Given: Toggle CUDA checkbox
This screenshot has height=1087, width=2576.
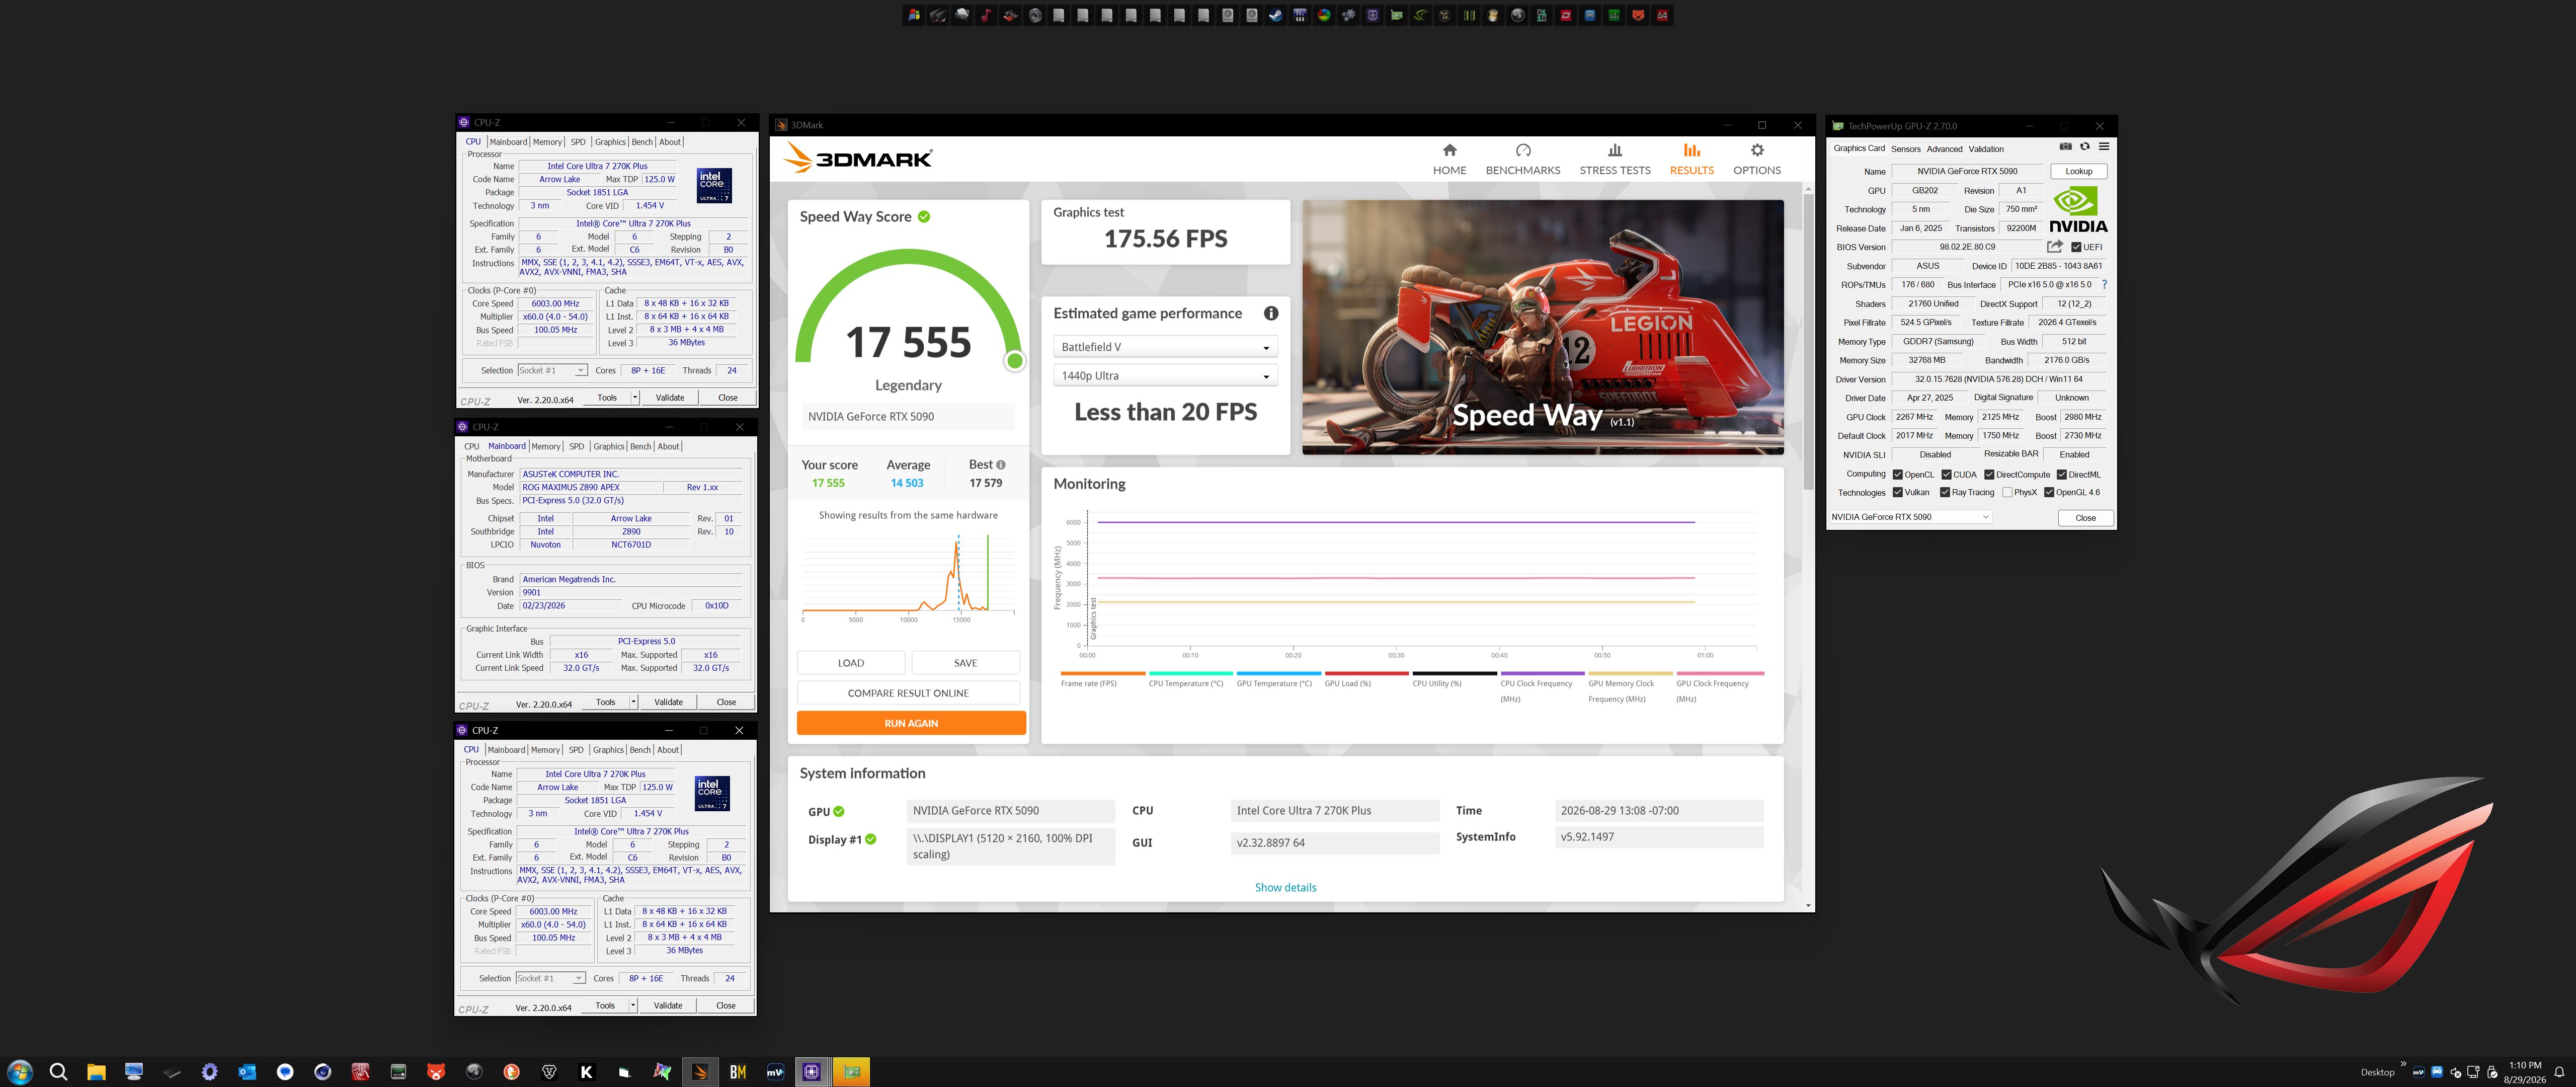Looking at the screenshot, I should (x=1946, y=475).
